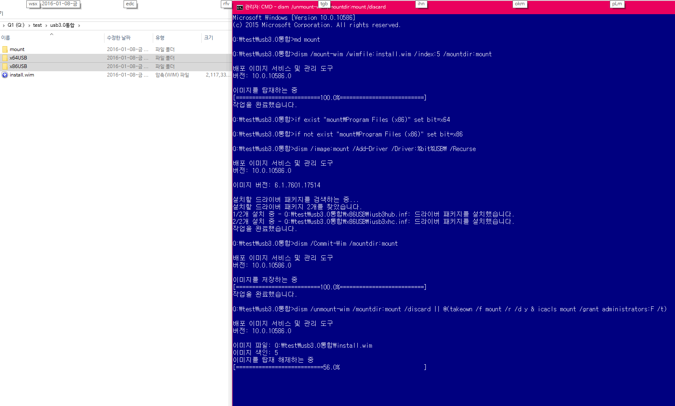
Task: Sort files by the 크기 column header
Action: [209, 38]
